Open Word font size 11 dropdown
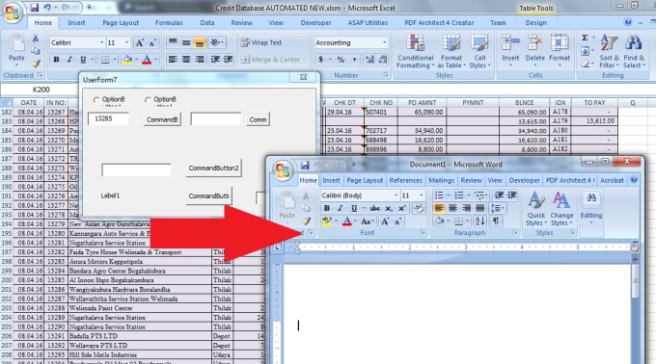Viewport: 656px width, 364px height. (422, 195)
